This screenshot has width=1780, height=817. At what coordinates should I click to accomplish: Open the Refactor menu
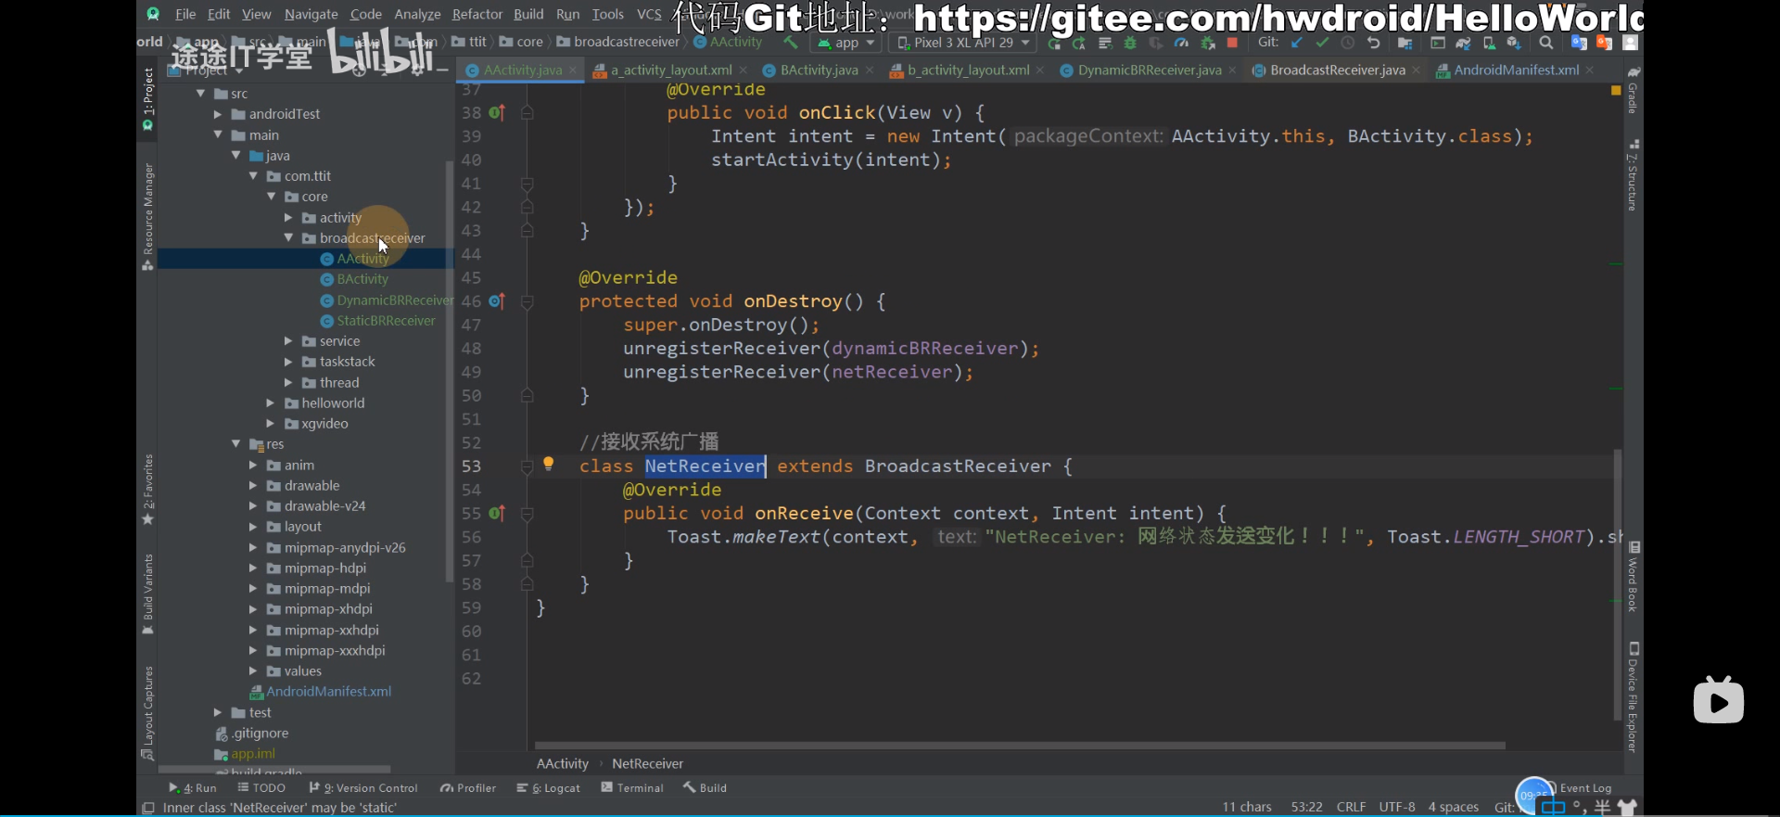click(x=477, y=14)
